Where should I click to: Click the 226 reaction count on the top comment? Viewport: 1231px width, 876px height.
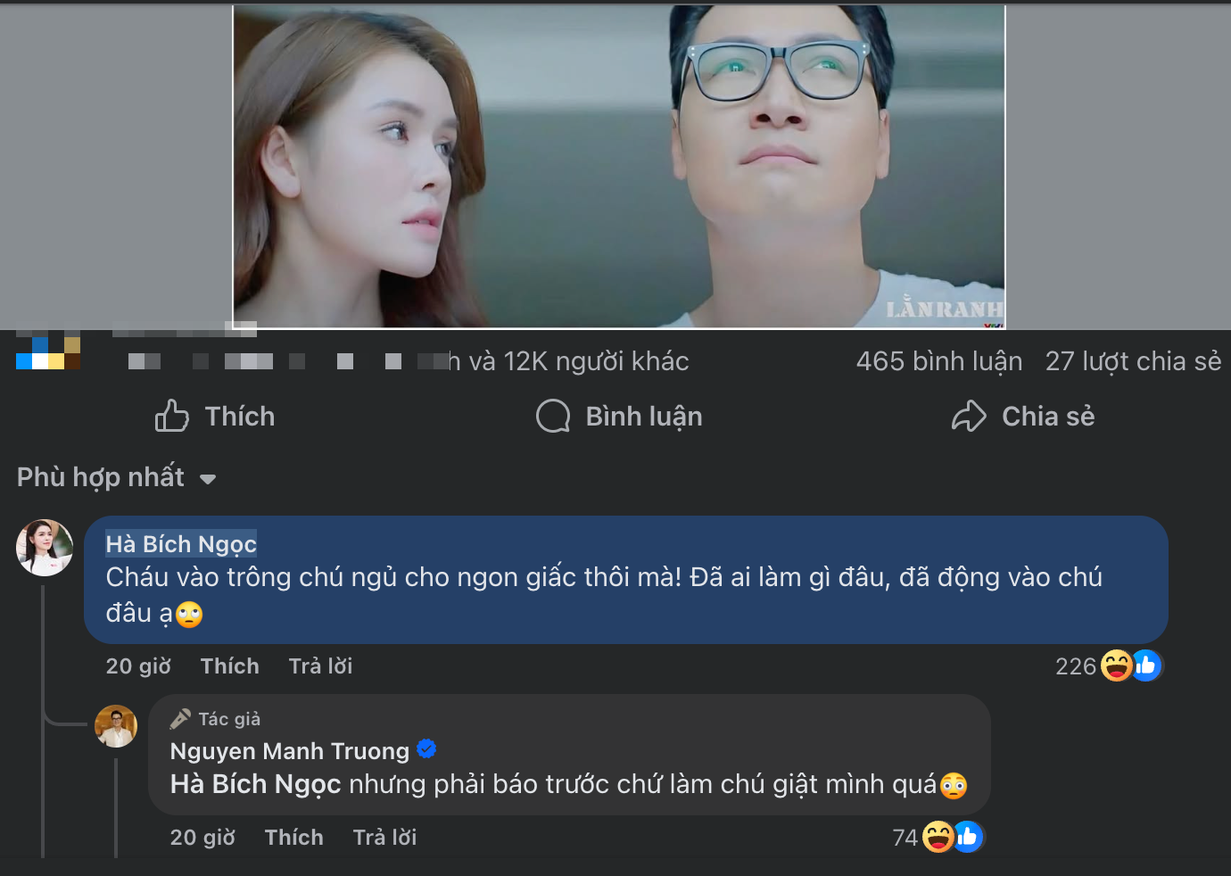pyautogui.click(x=1076, y=665)
